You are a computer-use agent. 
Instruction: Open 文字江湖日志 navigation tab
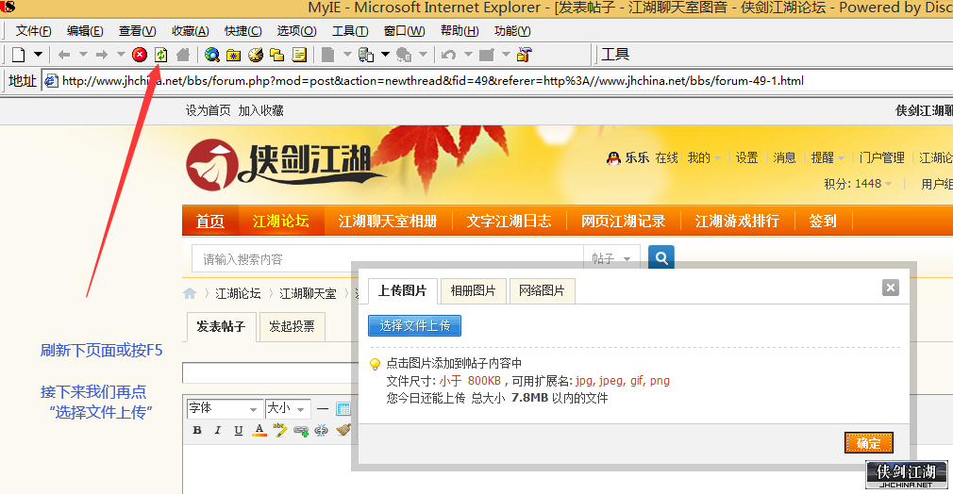pyautogui.click(x=509, y=221)
